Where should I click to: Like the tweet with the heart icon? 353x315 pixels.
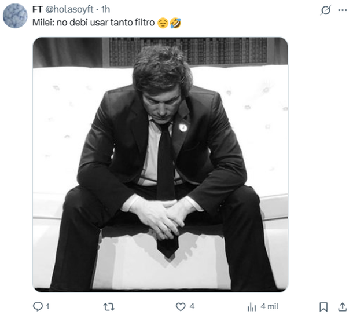[181, 306]
